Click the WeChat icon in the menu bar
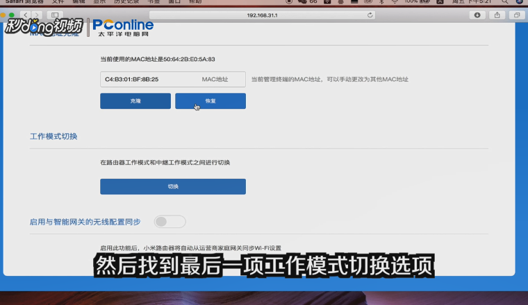The image size is (528, 305). [302, 1]
